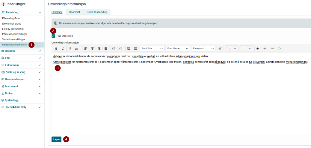Center align the text

tap(92, 48)
